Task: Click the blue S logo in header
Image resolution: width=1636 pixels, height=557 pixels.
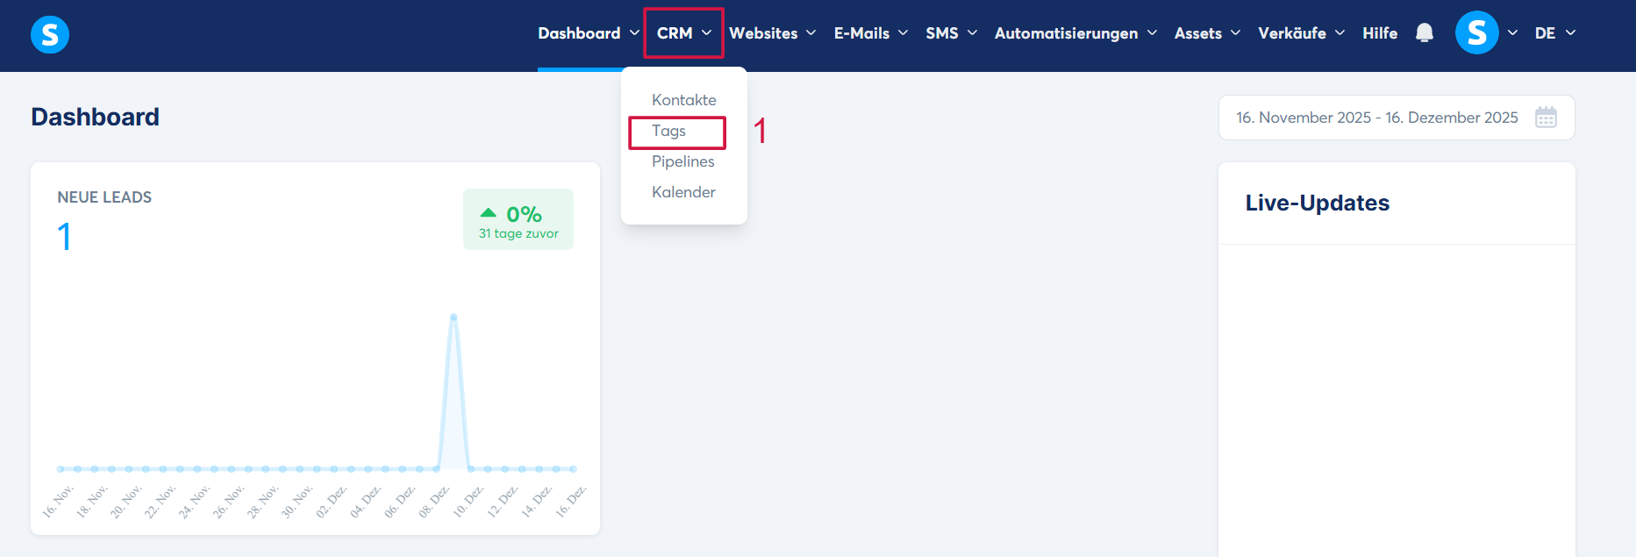Action: [x=50, y=35]
